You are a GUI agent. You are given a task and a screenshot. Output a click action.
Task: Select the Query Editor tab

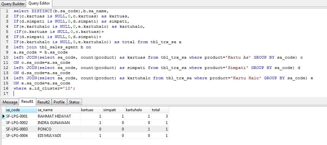(x=39, y=3)
